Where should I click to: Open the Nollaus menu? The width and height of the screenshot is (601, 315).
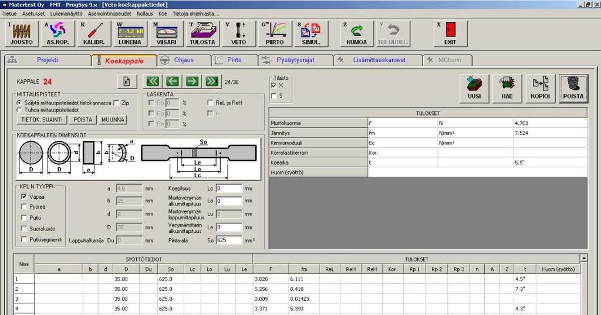(145, 13)
